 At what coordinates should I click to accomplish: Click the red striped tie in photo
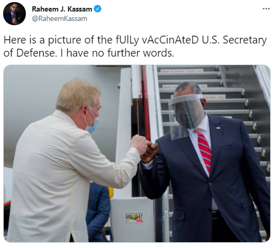pos(205,150)
